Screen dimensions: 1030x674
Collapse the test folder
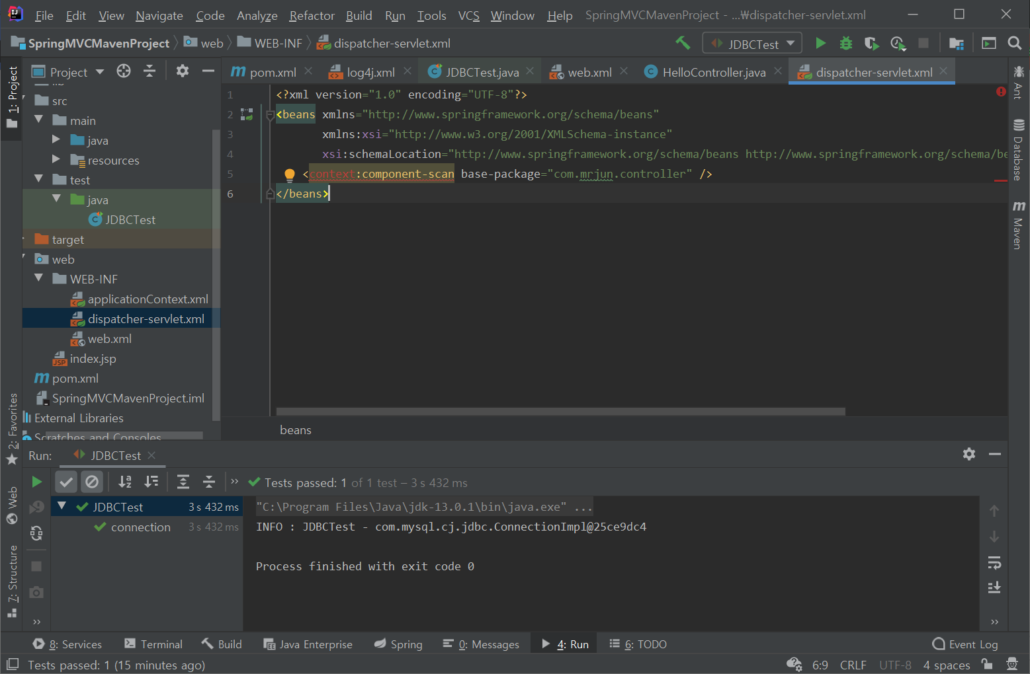(38, 179)
